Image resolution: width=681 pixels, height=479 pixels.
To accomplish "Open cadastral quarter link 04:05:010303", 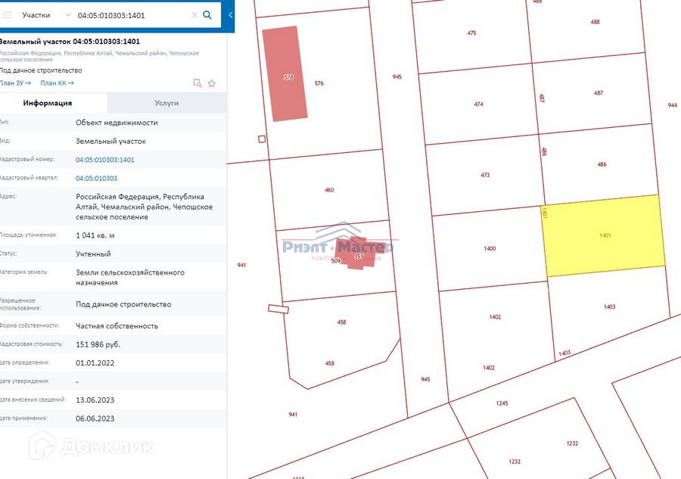I will click(96, 179).
